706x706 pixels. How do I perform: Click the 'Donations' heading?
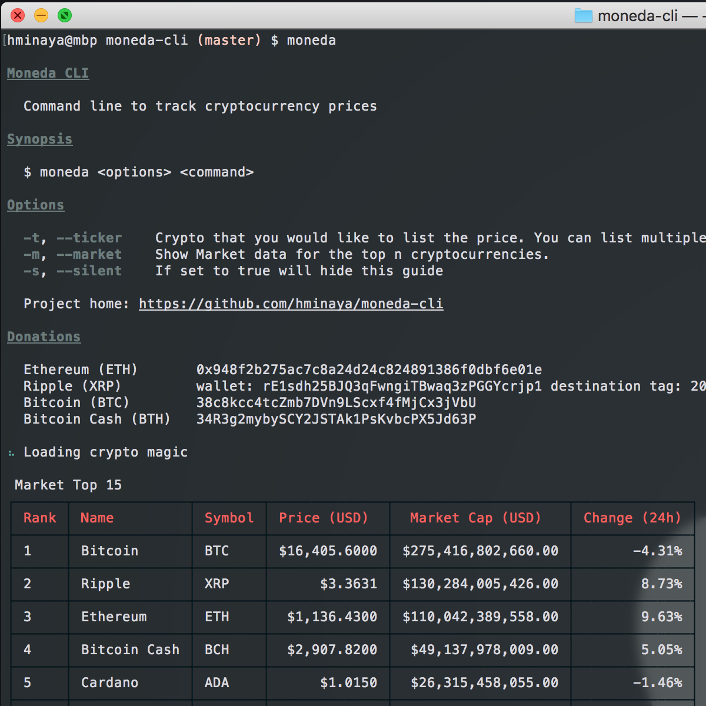tap(44, 337)
